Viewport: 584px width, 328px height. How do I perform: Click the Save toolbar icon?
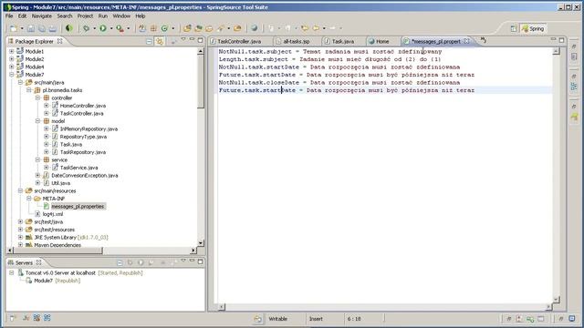pos(31,28)
